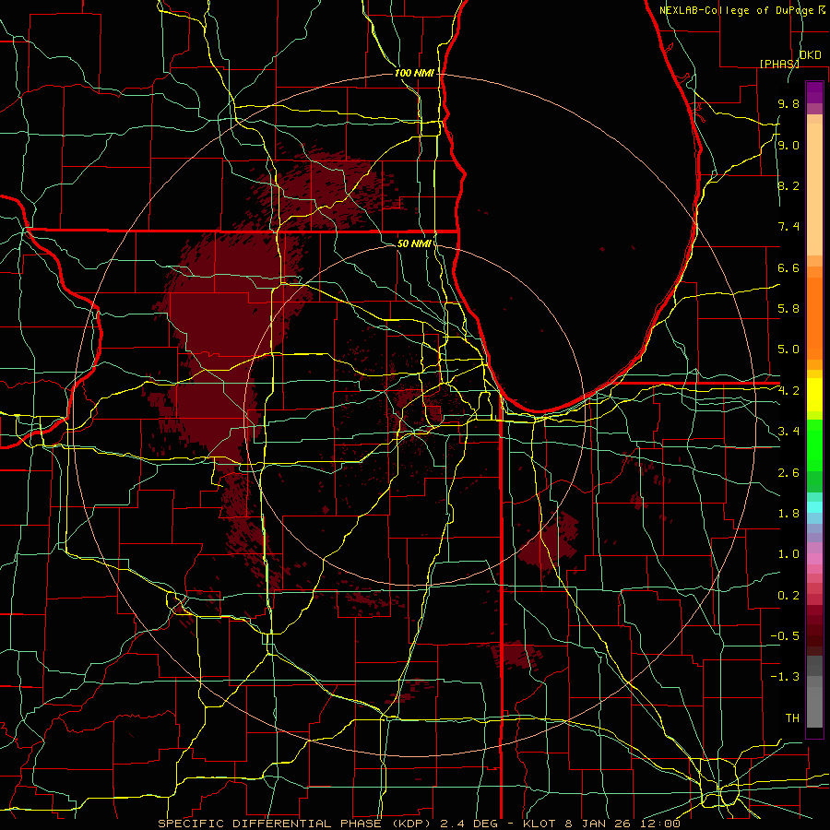Screen dimensions: 830x830
Task: Pick the yellow segment of the color bar
Action: click(814, 395)
